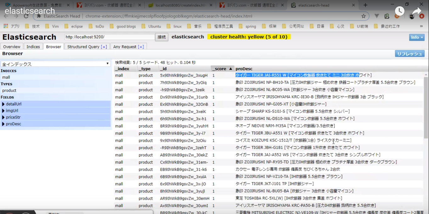Click the _type column header
This screenshot has height=214, width=429.
pos(148,69)
